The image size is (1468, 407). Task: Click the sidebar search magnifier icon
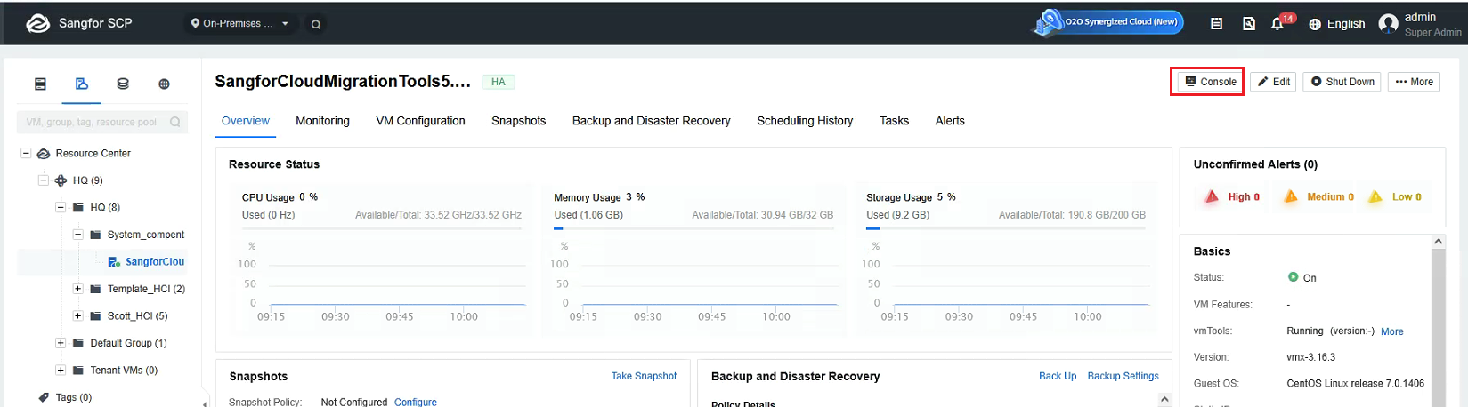(174, 122)
